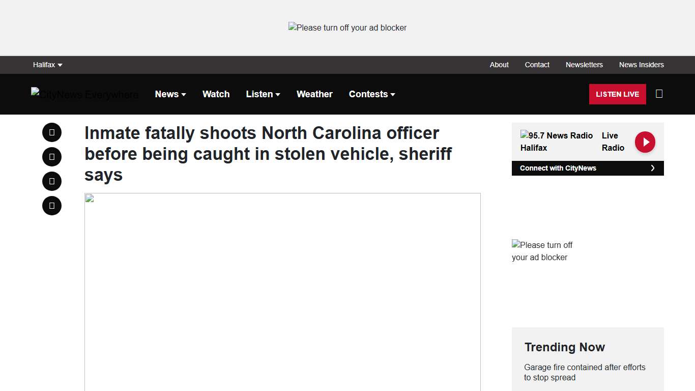695x391 pixels.
Task: Read the garage fire trending article
Action: 585,372
